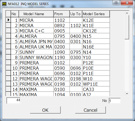
Task: Select the row selector for row 7 SUNNY
Action: tap(8, 52)
